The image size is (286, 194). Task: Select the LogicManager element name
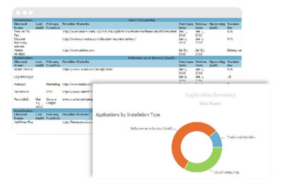pyautogui.click(x=24, y=77)
